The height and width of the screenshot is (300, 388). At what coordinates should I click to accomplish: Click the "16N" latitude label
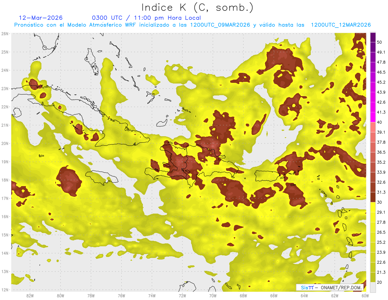5,217
